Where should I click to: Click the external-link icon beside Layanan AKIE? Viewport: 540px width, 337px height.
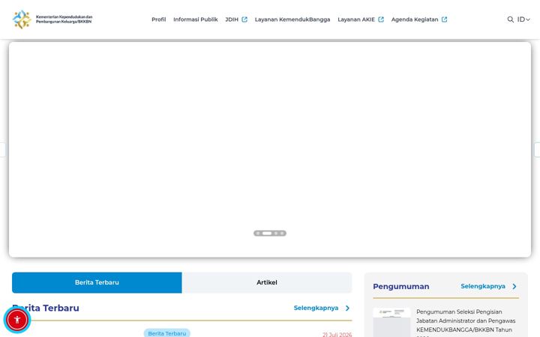click(381, 19)
